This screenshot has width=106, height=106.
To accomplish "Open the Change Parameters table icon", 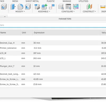I will pyautogui.click(x=68, y=7).
